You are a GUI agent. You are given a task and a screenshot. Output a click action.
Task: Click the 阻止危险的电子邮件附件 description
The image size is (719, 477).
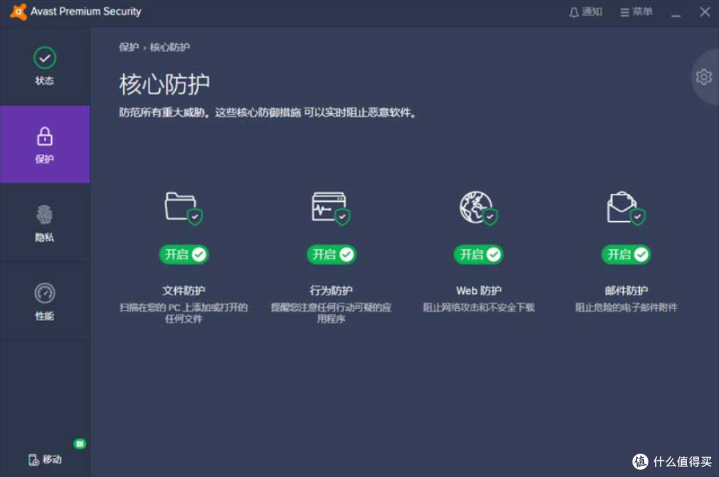click(x=626, y=307)
